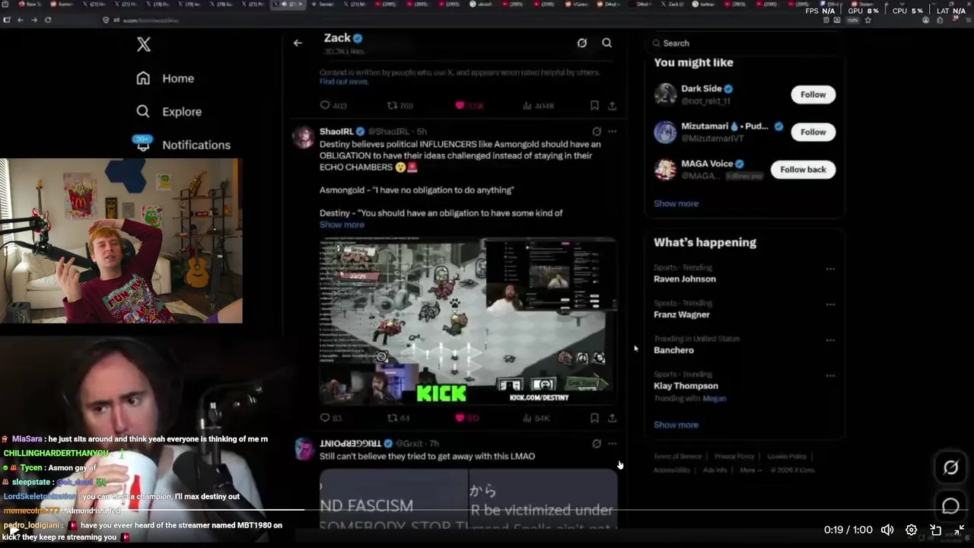Click search magnifier in Zack profile header

[606, 43]
